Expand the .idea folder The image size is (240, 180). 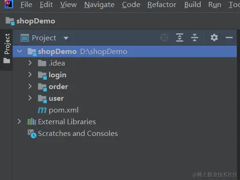(30, 63)
